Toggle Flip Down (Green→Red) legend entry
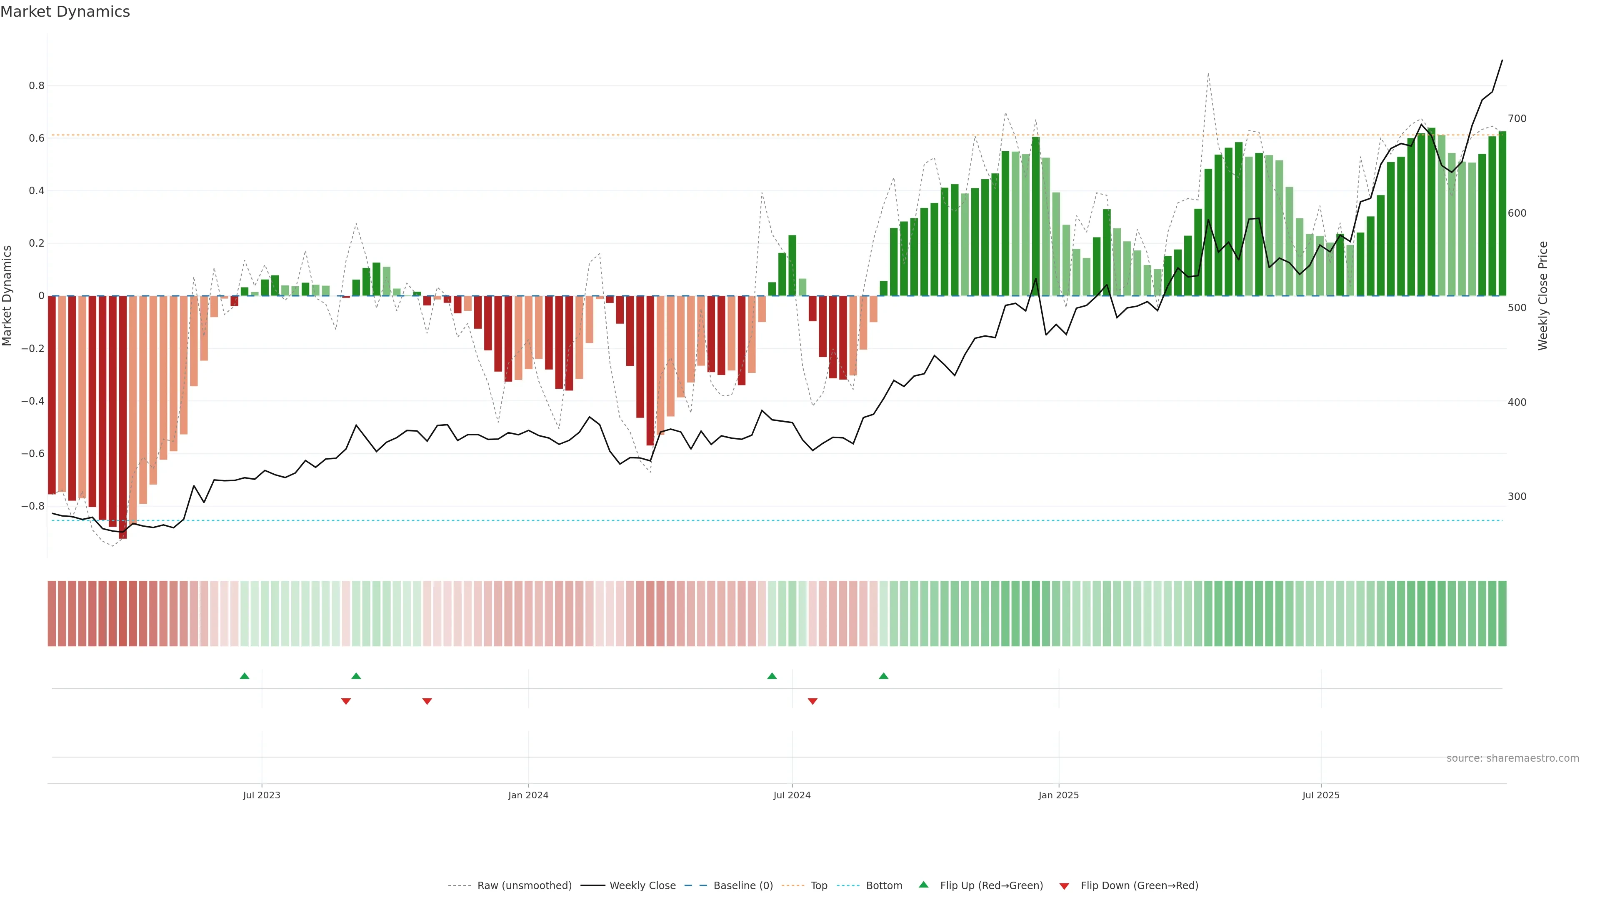This screenshot has width=1600, height=900. coord(1139,886)
